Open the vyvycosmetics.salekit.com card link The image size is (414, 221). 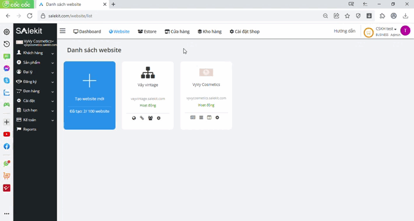click(206, 98)
